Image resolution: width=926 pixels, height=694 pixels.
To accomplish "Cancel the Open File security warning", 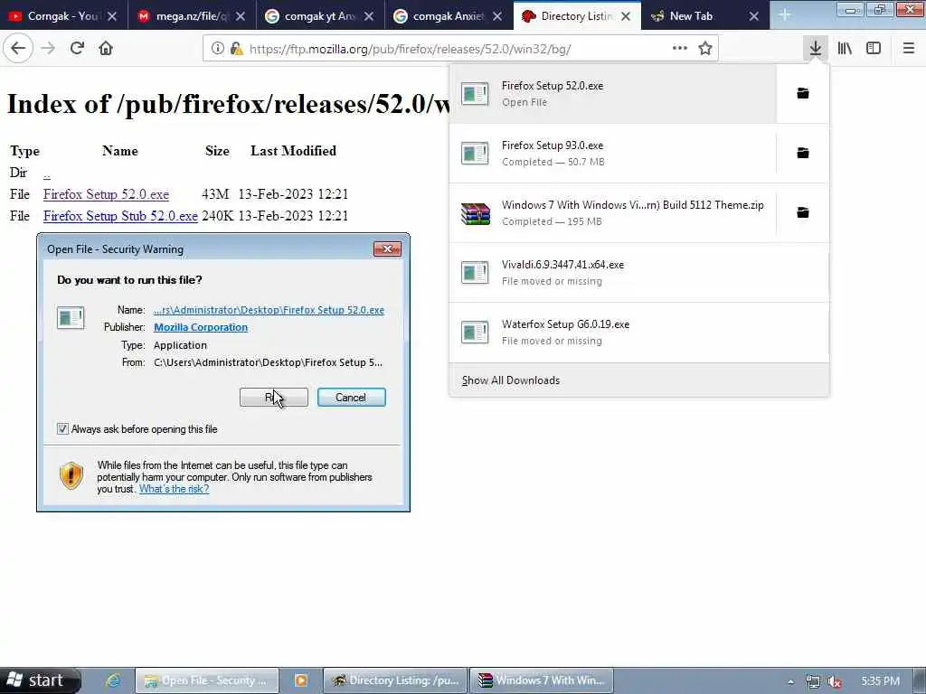I will pos(352,398).
